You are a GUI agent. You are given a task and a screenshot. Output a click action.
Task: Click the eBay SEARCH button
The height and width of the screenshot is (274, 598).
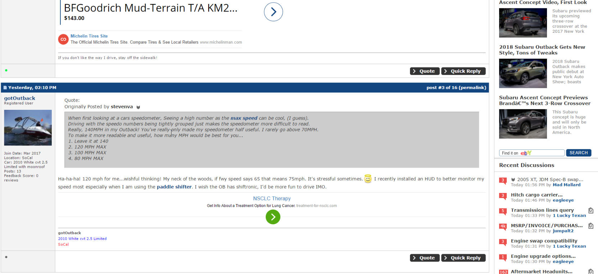[579, 153]
